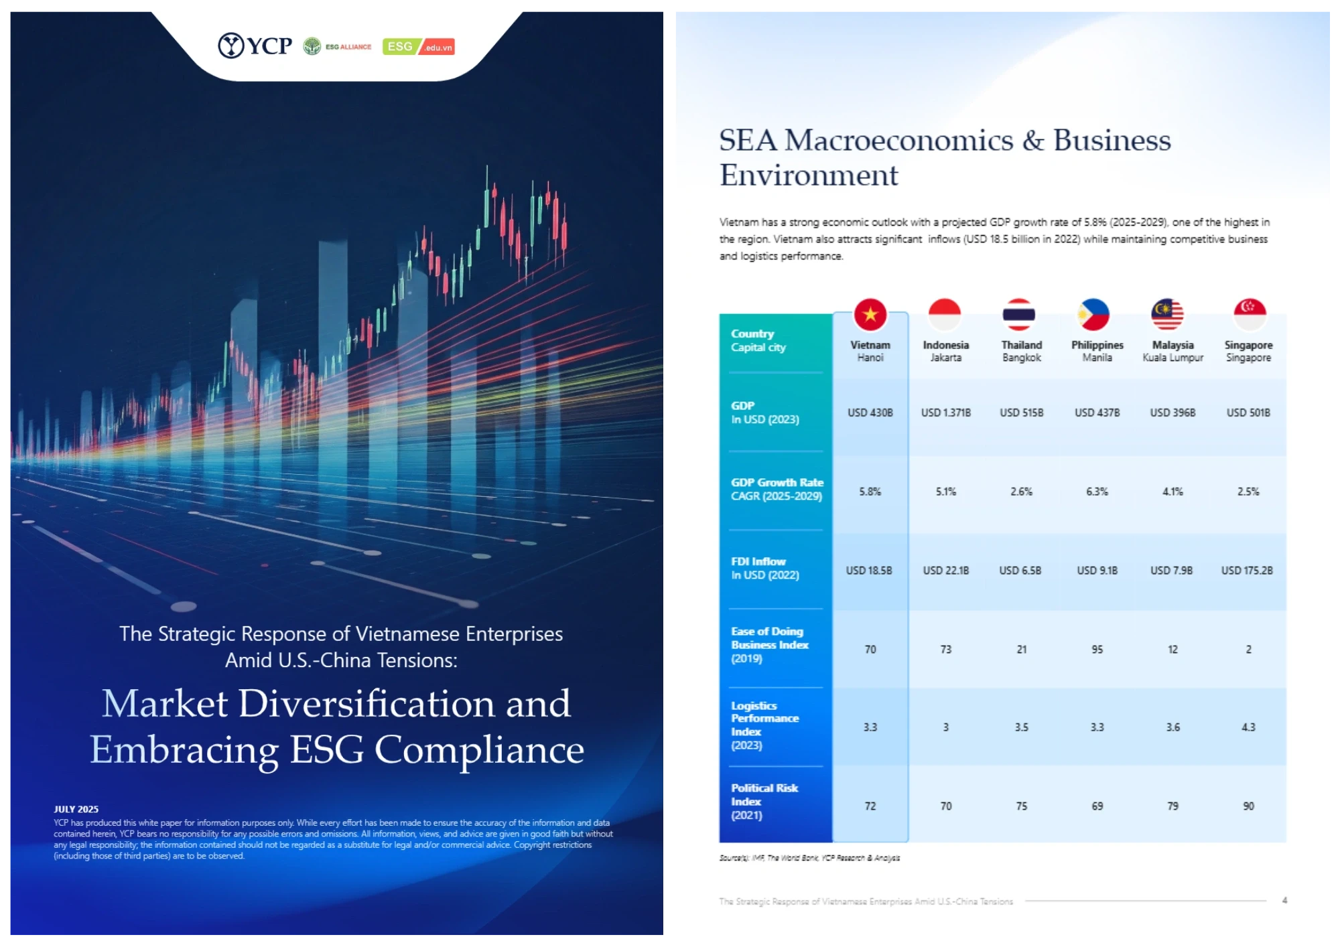This screenshot has height=947, width=1340.
Task: Select the Singapore flag icon
Action: (1247, 315)
